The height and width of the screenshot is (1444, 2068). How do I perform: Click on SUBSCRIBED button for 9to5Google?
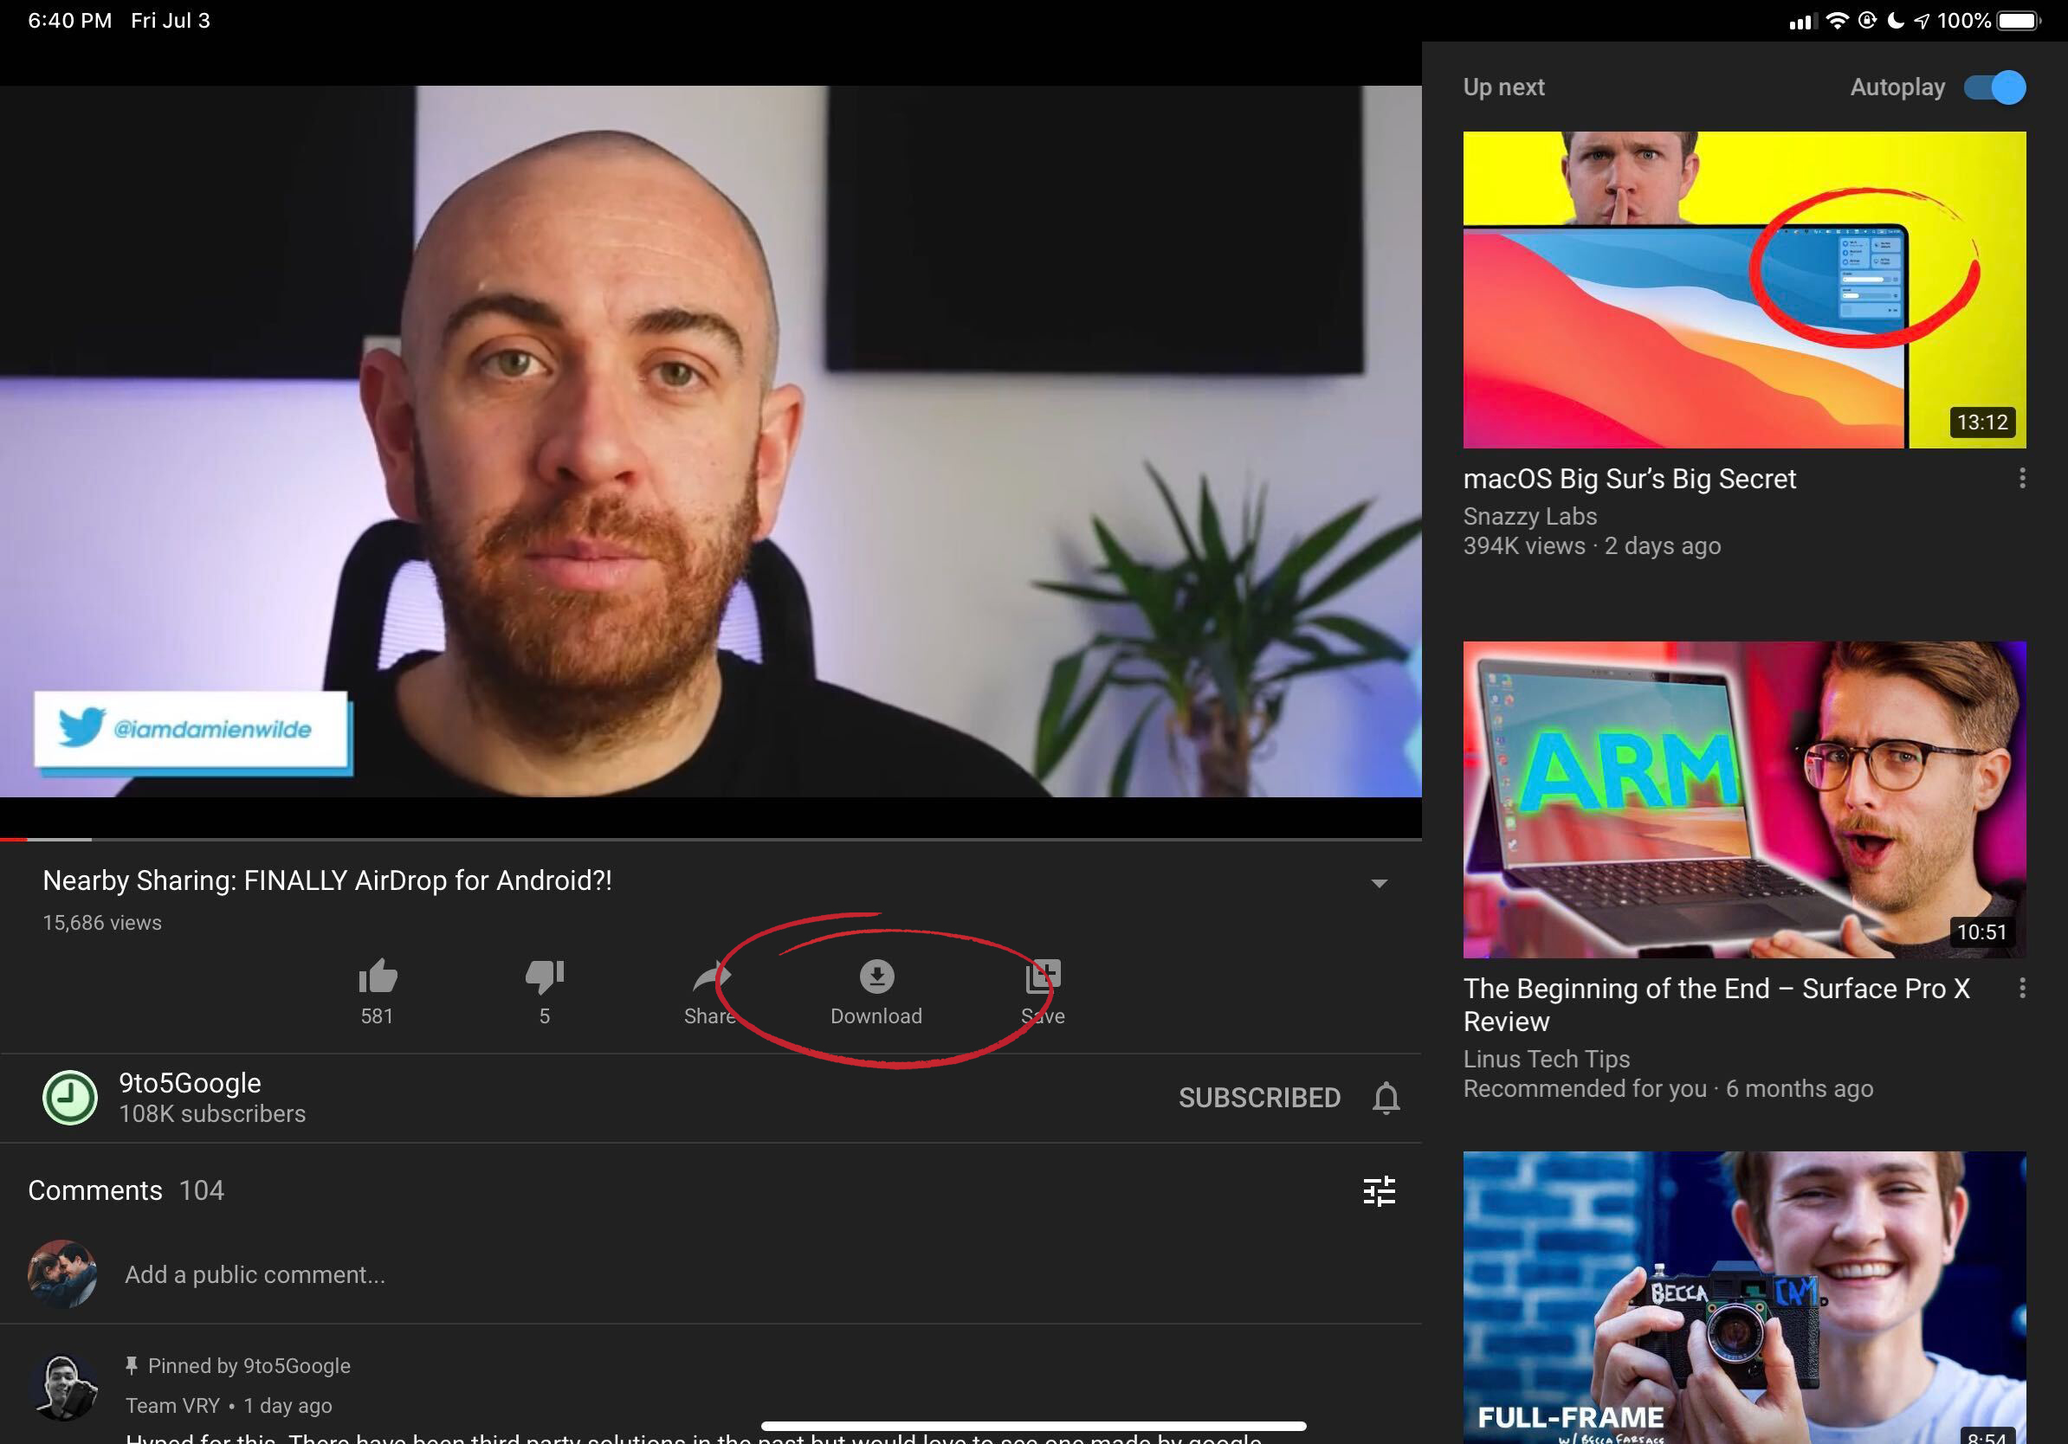(x=1257, y=1095)
